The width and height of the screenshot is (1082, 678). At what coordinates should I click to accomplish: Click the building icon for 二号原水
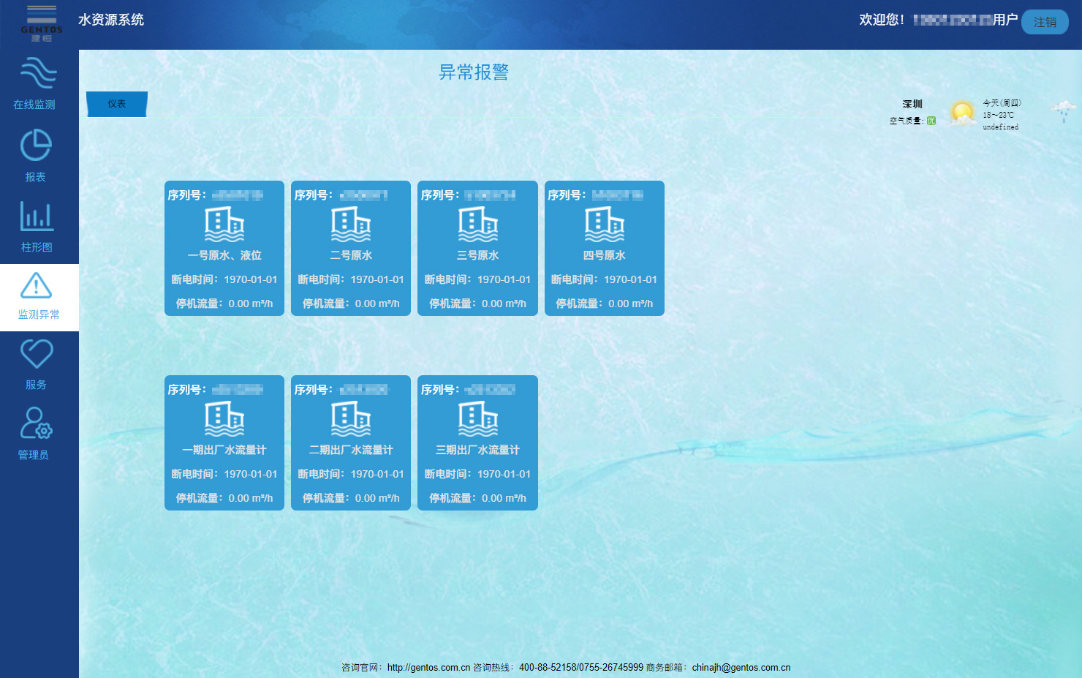[x=351, y=224]
